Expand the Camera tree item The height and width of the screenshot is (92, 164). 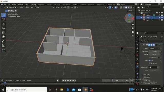click(x=142, y=15)
